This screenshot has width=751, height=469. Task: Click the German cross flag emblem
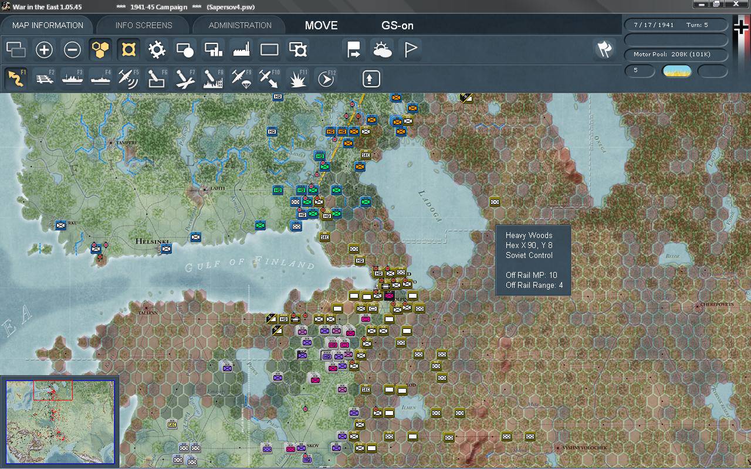[742, 28]
